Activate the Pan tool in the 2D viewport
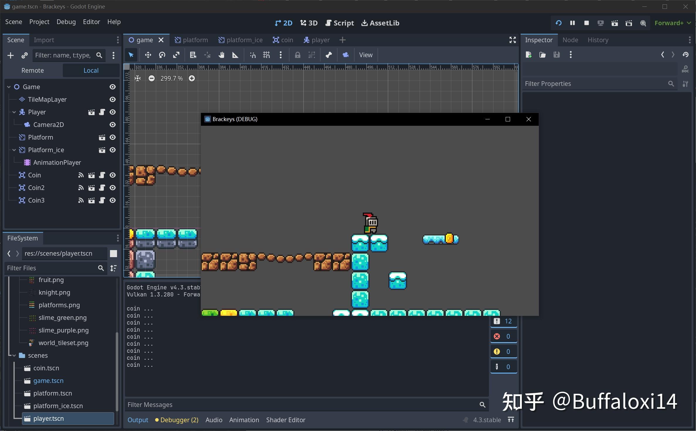 pos(221,55)
